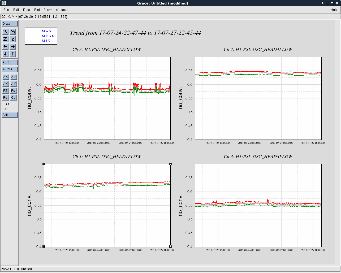Open the Data menu
Screen dimensions: 341x273
27,10
